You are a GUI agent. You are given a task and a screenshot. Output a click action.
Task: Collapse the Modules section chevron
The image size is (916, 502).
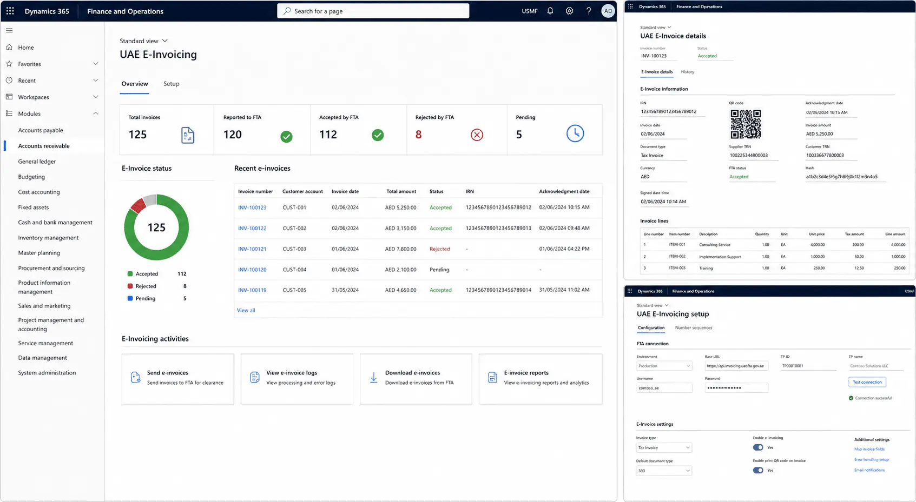(x=95, y=113)
